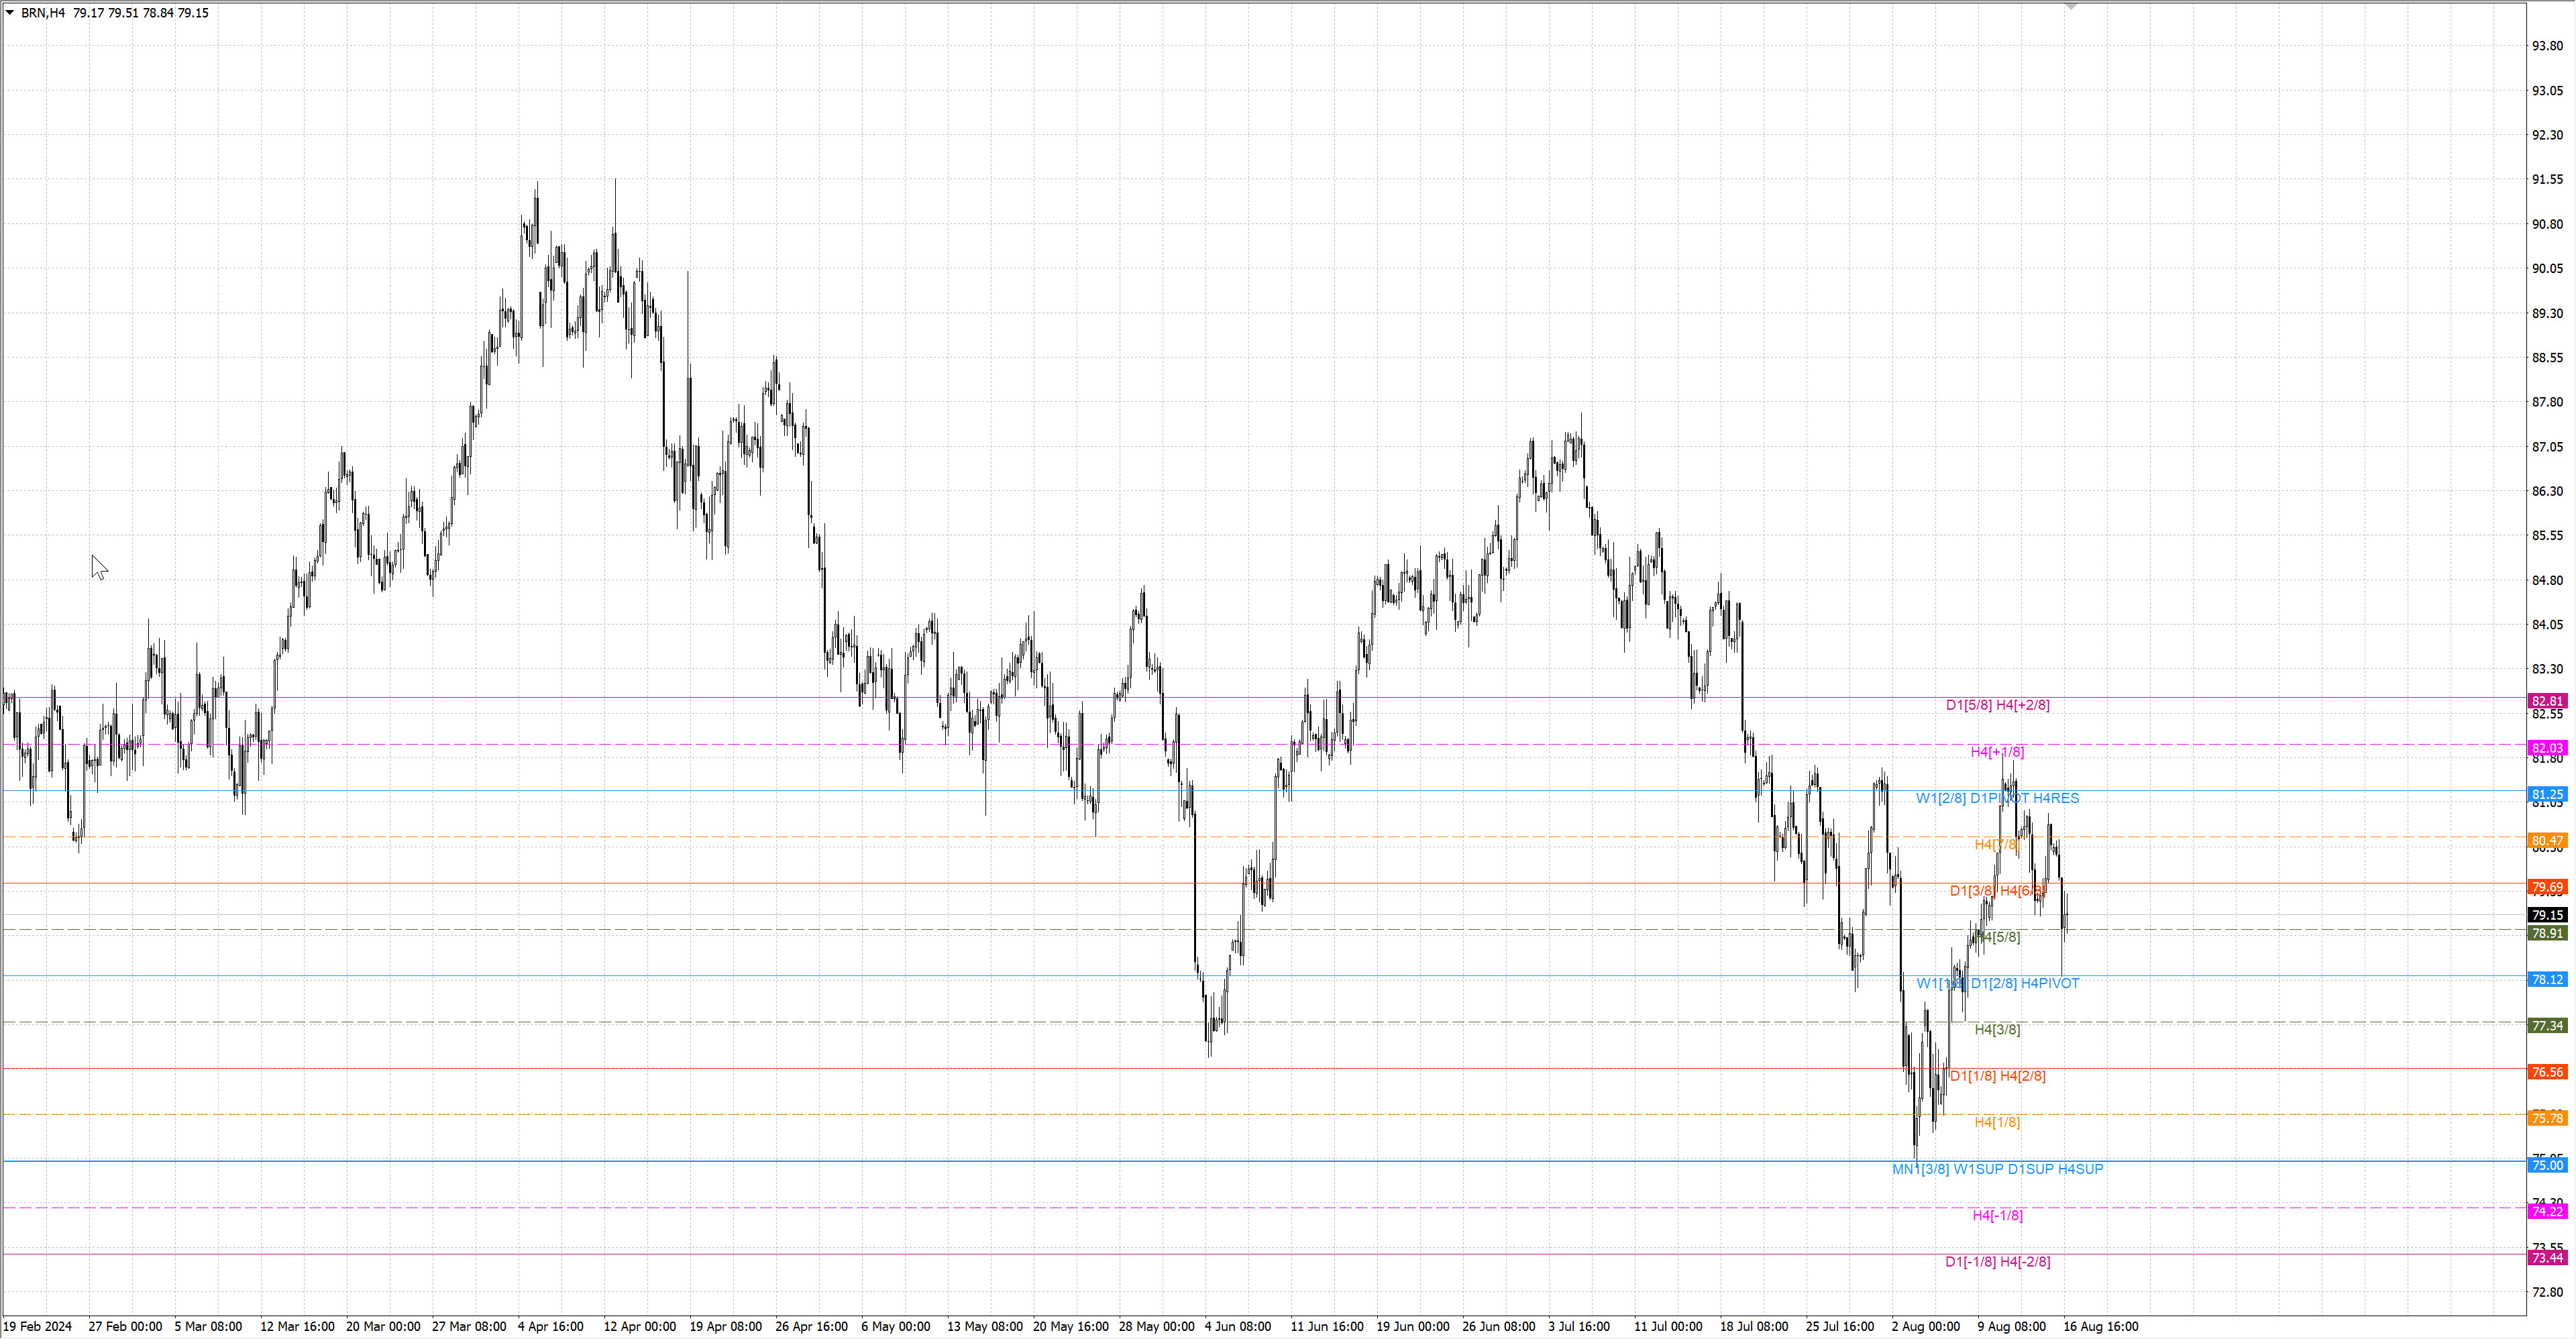This screenshot has width=2576, height=1339.
Task: Click the 82.81 magenta price tag
Action: click(x=2546, y=701)
